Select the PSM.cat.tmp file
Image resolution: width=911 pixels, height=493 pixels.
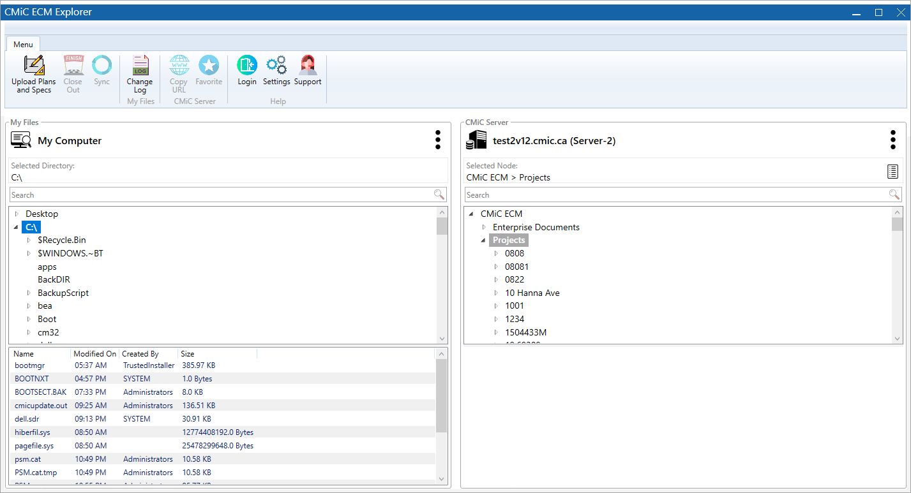[223, 473]
